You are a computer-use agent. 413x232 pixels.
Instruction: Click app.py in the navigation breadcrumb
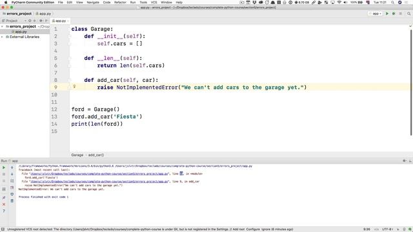click(43, 14)
